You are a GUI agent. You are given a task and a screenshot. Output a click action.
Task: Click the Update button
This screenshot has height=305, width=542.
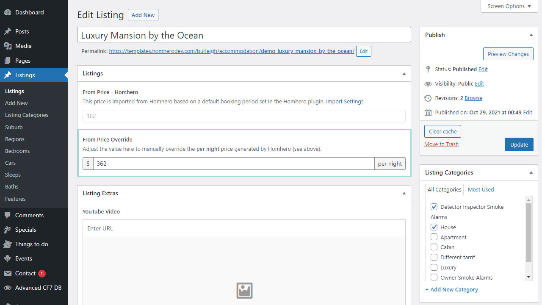[x=519, y=144]
